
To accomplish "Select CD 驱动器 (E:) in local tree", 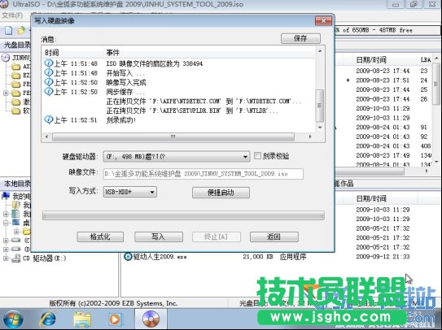I will (45, 258).
